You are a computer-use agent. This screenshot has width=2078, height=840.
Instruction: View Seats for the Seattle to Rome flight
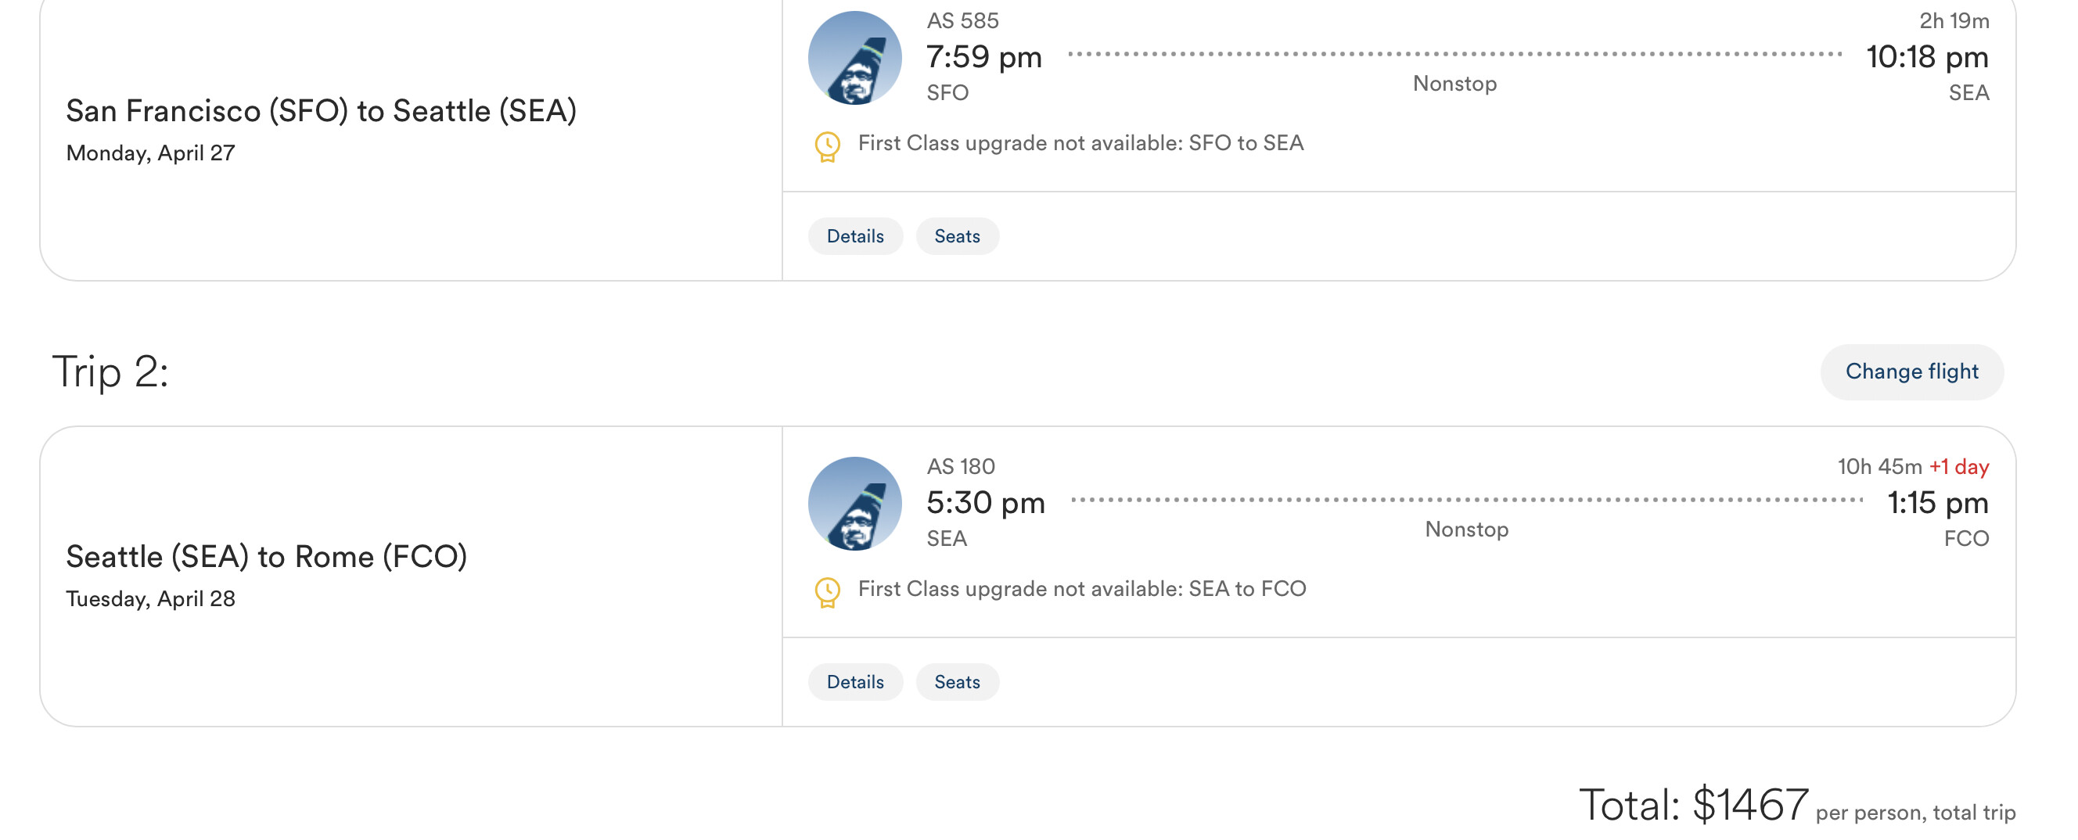(x=957, y=682)
